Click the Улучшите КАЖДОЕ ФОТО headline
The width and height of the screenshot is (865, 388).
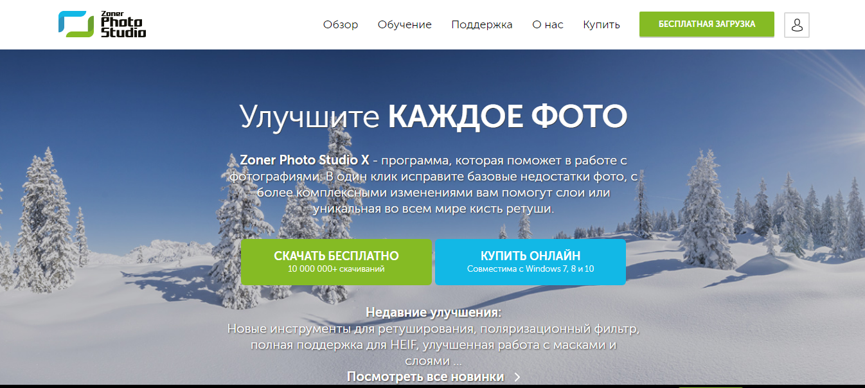(x=434, y=116)
